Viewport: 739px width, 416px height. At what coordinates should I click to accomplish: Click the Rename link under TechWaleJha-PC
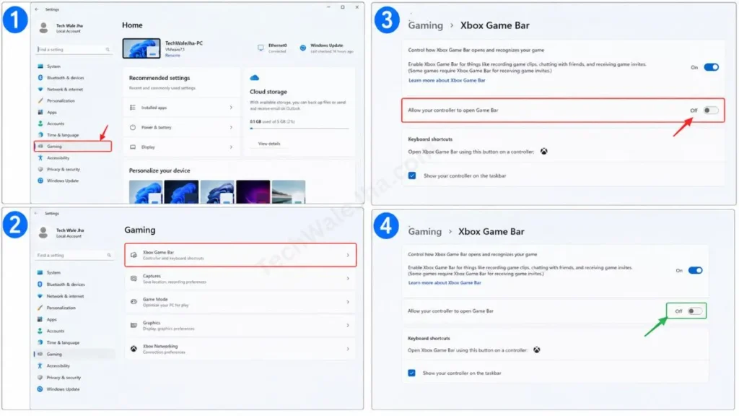click(172, 56)
